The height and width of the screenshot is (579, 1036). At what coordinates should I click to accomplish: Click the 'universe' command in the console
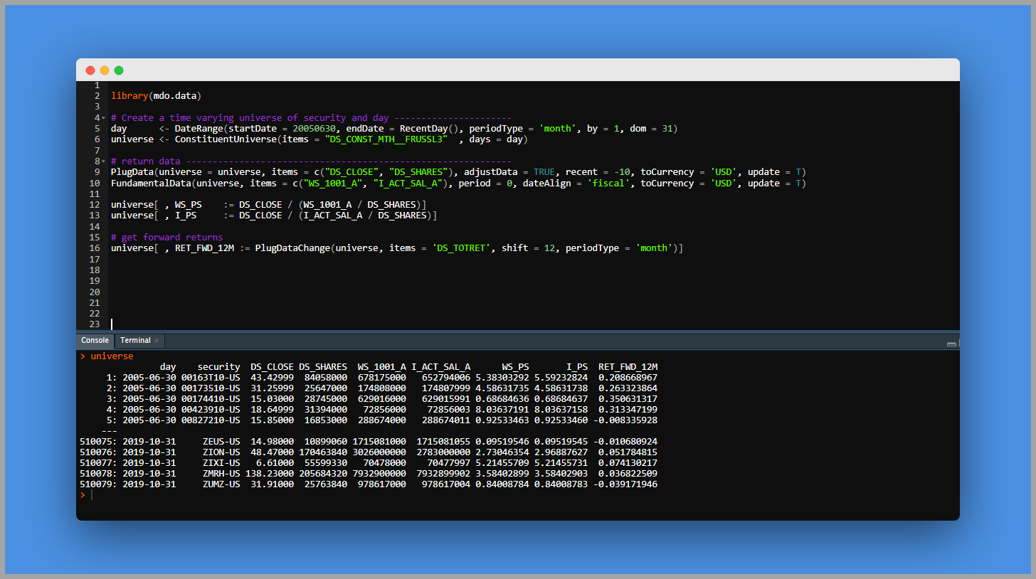coord(112,356)
